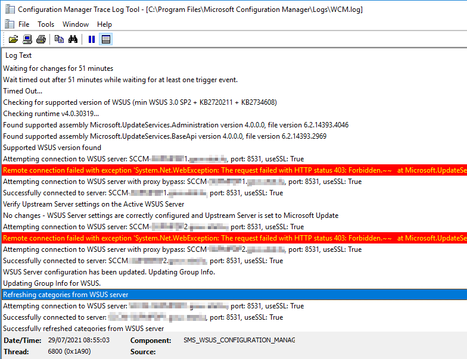The width and height of the screenshot is (467, 359).
Task: Open the Tools menu
Action: click(x=46, y=24)
